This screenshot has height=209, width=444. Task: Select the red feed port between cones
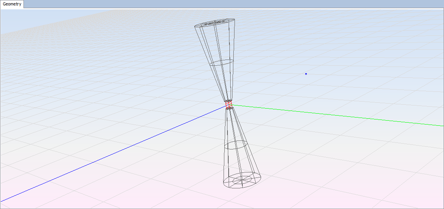tap(229, 105)
